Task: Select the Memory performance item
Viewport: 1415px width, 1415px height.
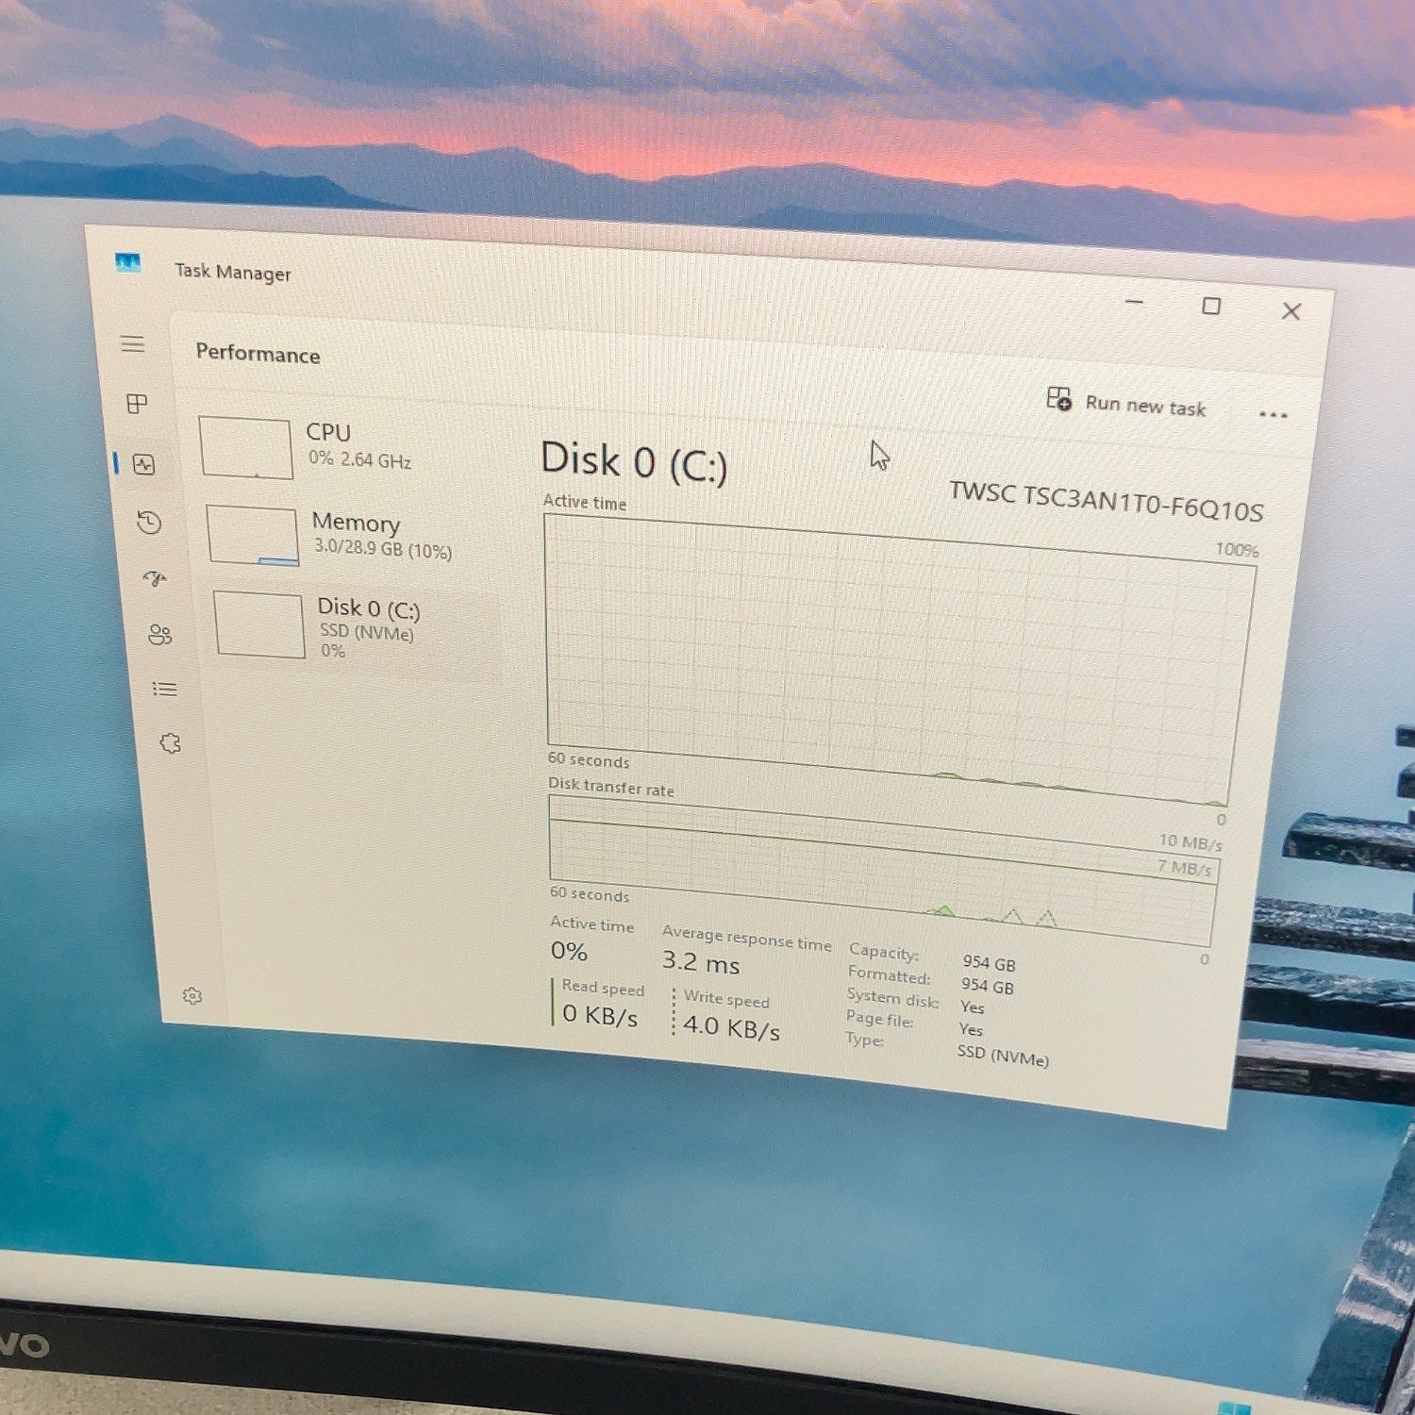Action: [347, 535]
